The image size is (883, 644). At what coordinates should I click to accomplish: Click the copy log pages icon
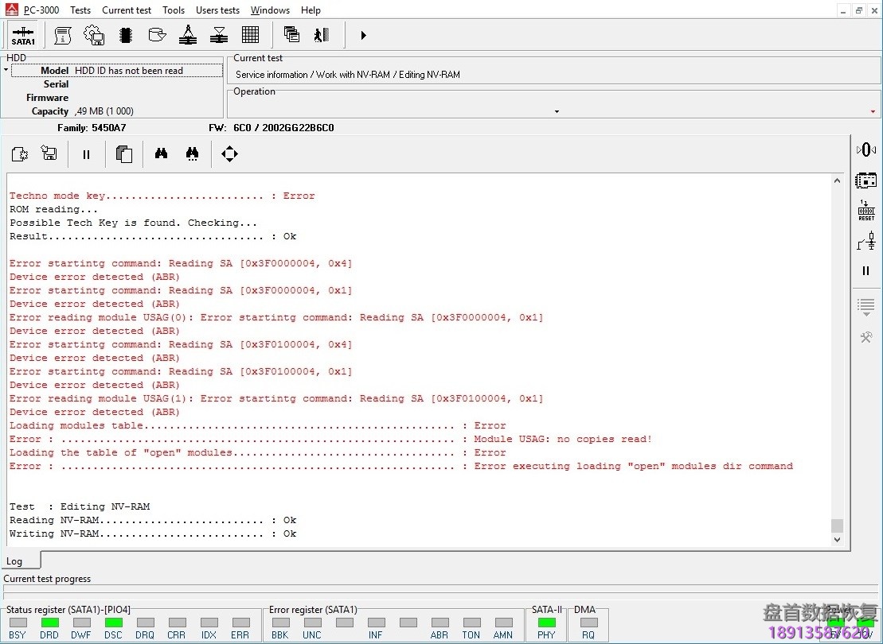[x=123, y=154]
